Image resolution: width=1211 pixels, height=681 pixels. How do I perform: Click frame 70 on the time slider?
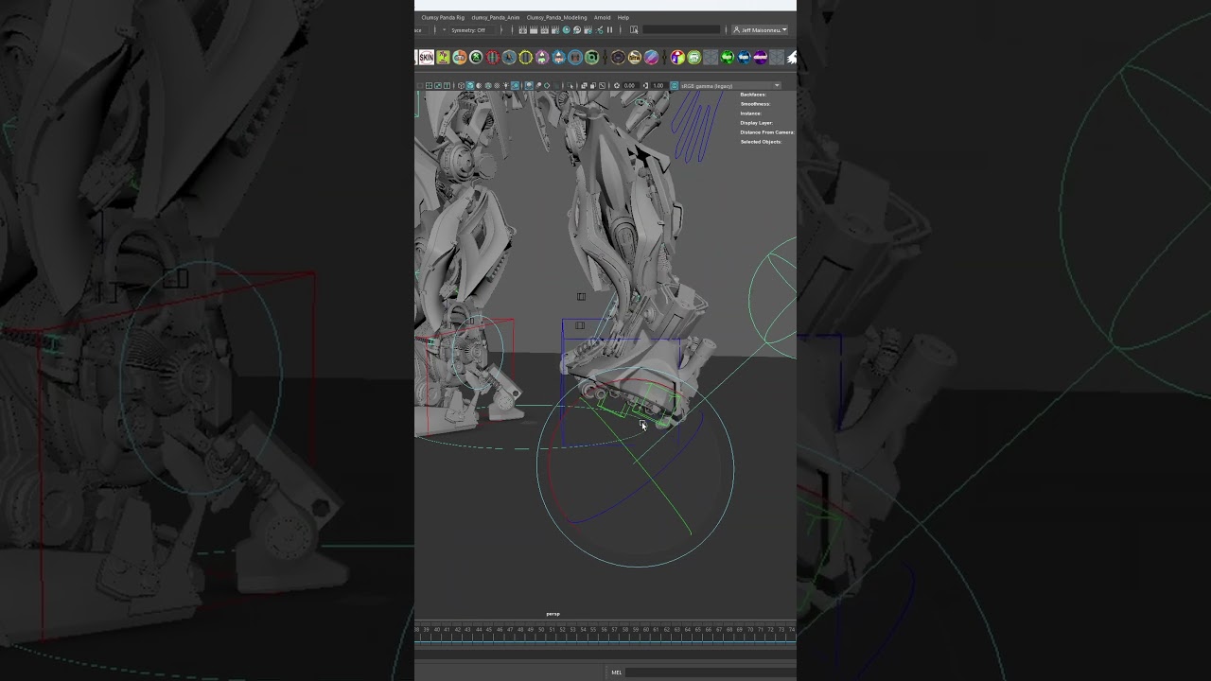coord(751,629)
